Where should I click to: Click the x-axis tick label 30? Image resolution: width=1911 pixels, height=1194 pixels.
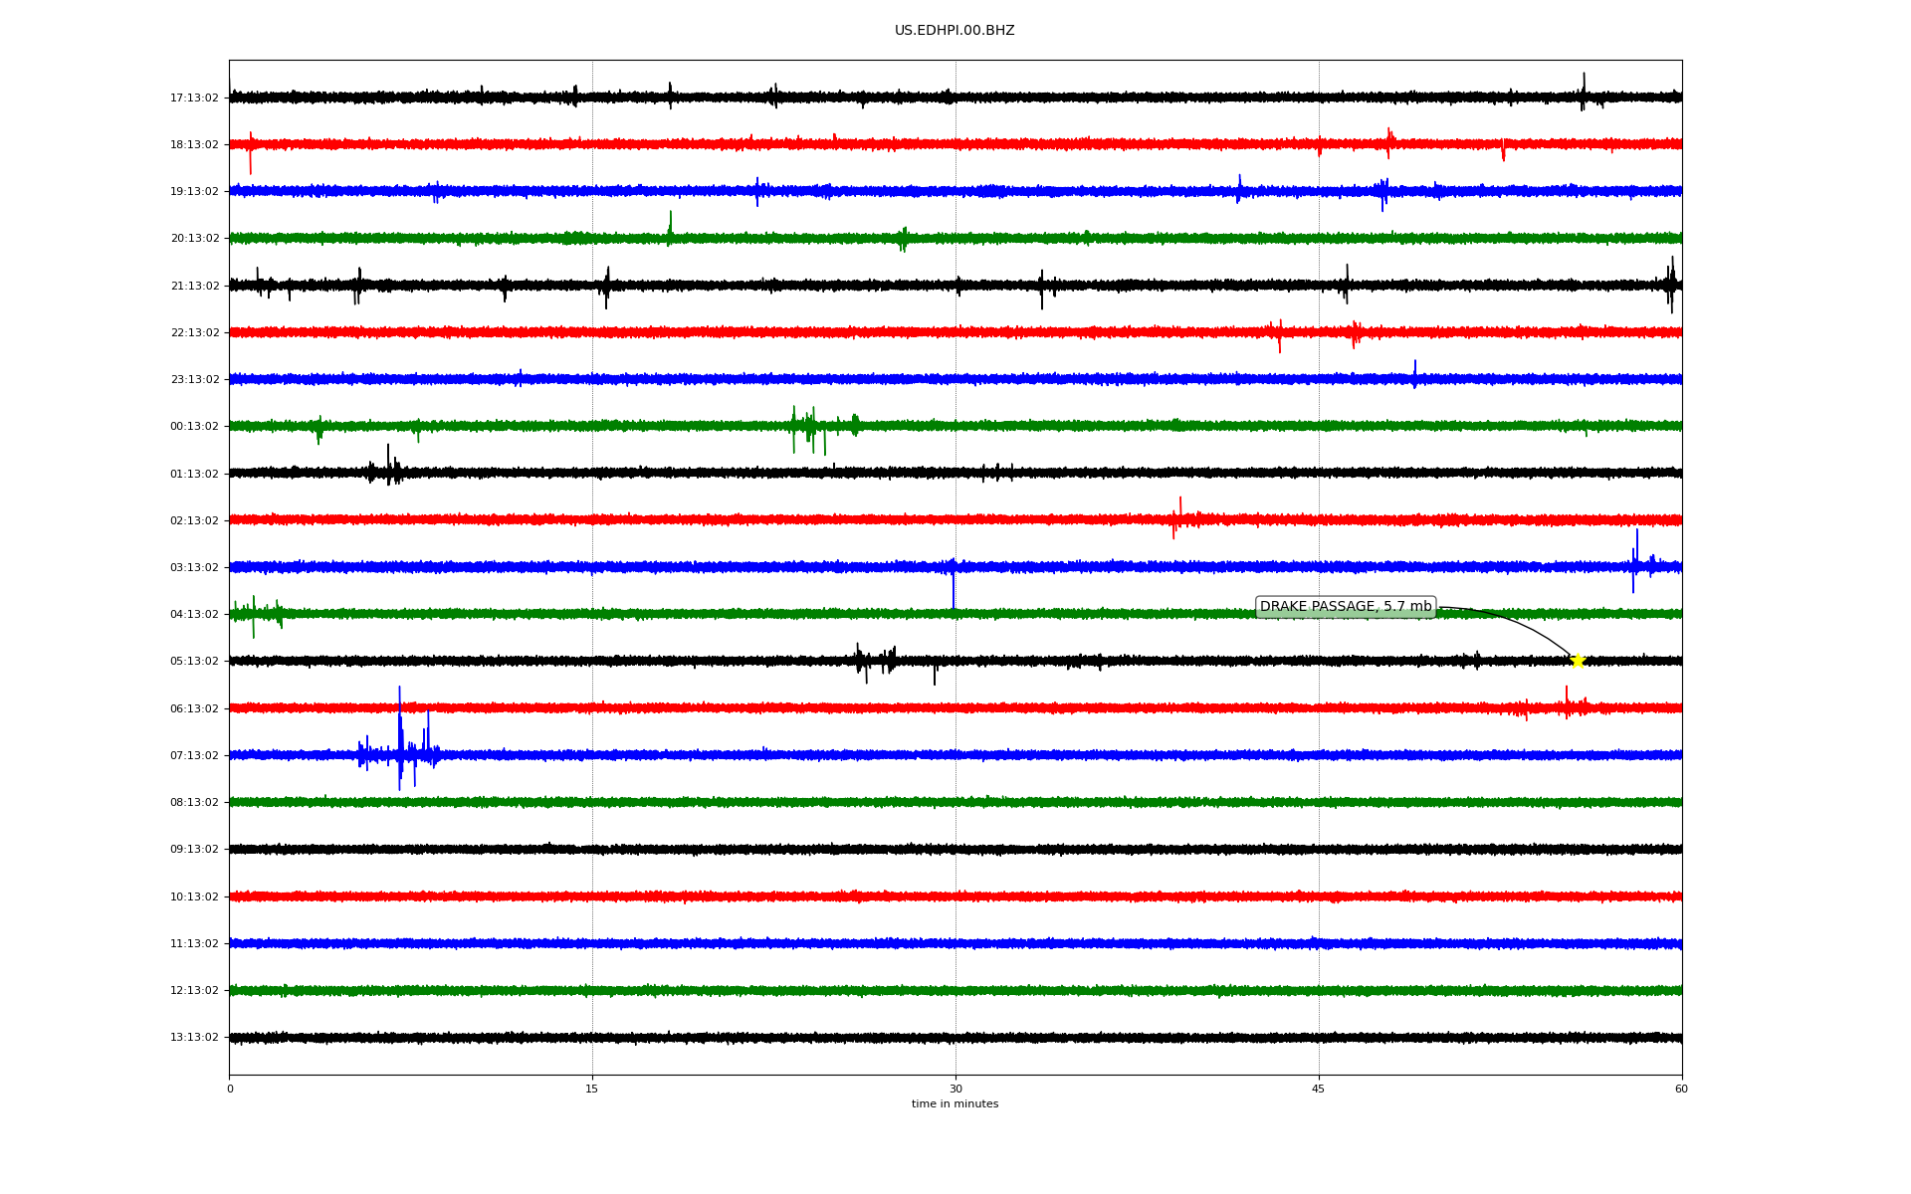click(955, 1089)
